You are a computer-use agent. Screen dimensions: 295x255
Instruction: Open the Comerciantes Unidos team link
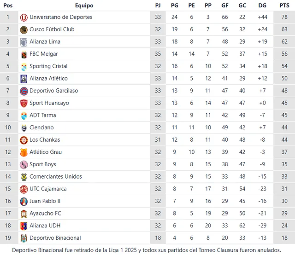pos(56,177)
